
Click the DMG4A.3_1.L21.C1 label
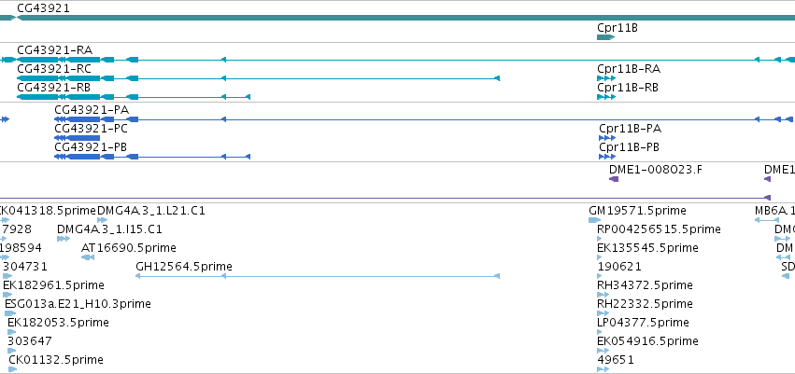click(151, 211)
